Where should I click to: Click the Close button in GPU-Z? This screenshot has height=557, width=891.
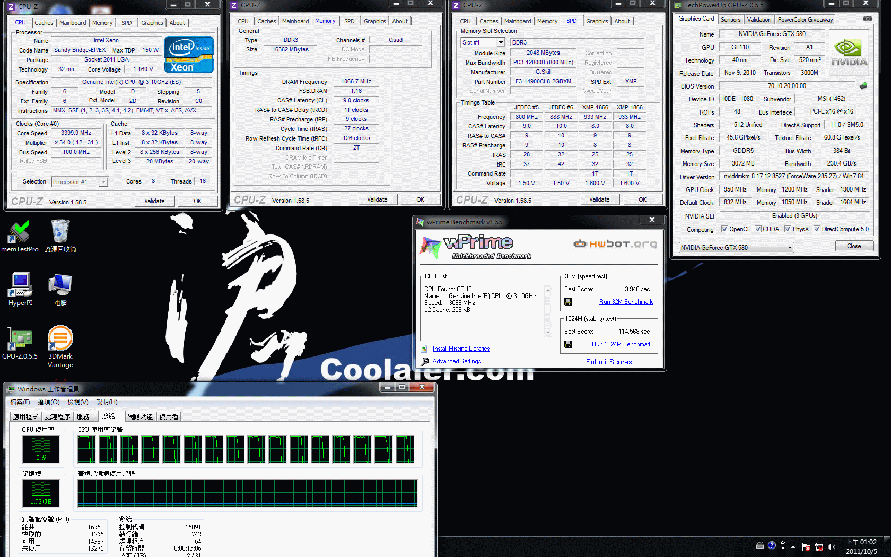coord(854,246)
